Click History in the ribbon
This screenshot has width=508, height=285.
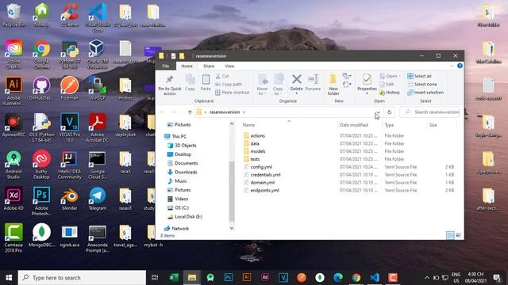(x=390, y=93)
